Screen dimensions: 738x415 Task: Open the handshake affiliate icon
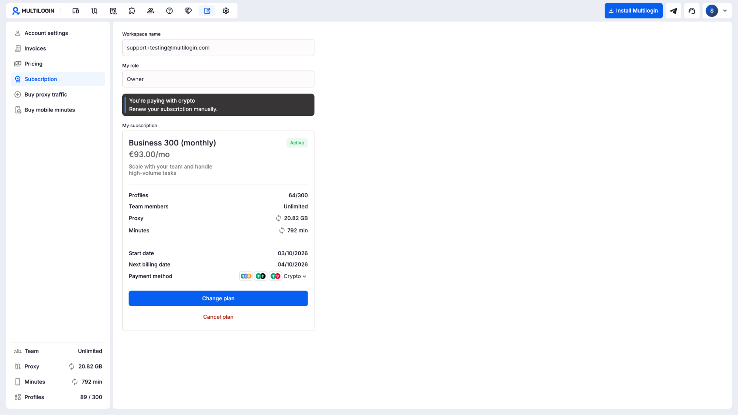188,11
